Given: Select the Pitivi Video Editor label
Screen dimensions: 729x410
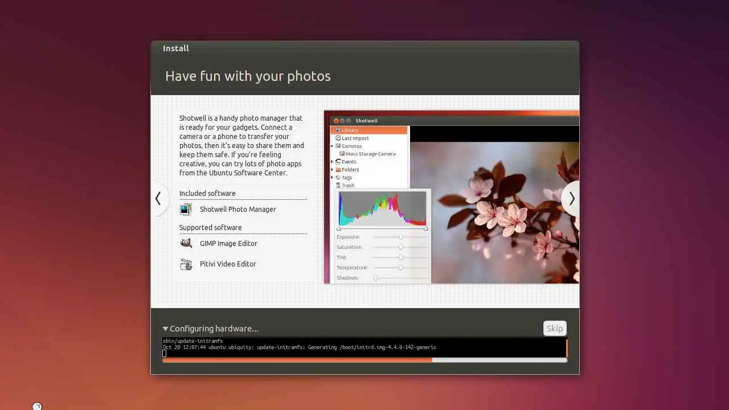Looking at the screenshot, I should point(228,264).
